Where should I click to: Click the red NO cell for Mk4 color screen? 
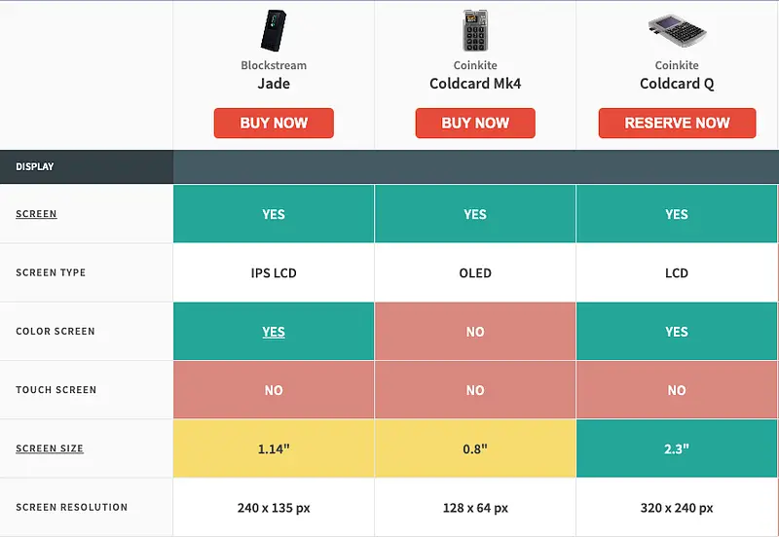click(475, 332)
